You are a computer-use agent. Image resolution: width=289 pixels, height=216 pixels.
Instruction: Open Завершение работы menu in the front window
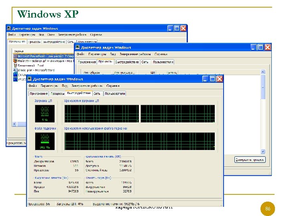pos(87,86)
